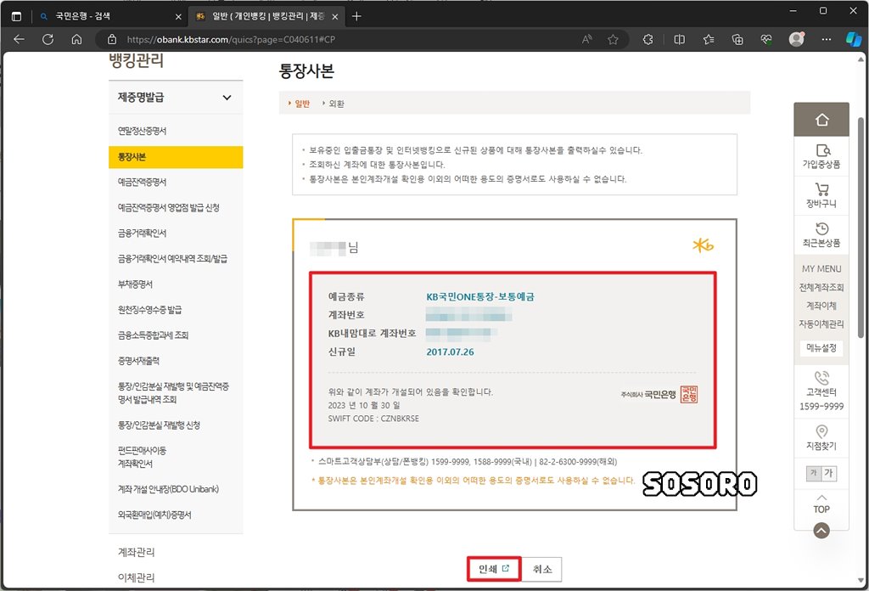Click the browser address bar URL
The height and width of the screenshot is (591, 869).
[x=231, y=39]
